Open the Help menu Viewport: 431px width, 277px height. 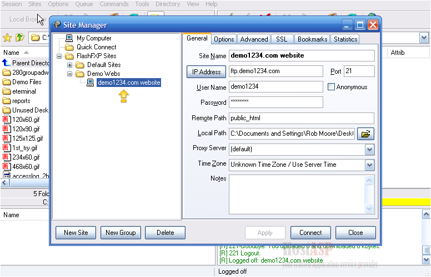tap(212, 4)
